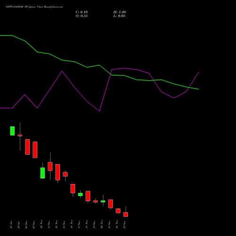
Task: Select the high value H: 1.30
Action: 119,12
